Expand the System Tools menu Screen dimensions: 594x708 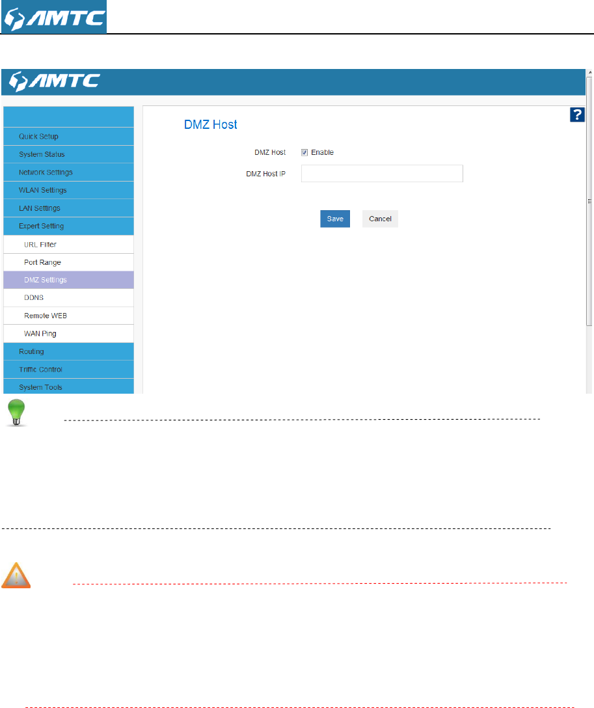pyautogui.click(x=68, y=387)
